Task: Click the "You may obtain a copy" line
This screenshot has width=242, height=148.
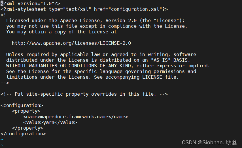Action: click(x=61, y=32)
